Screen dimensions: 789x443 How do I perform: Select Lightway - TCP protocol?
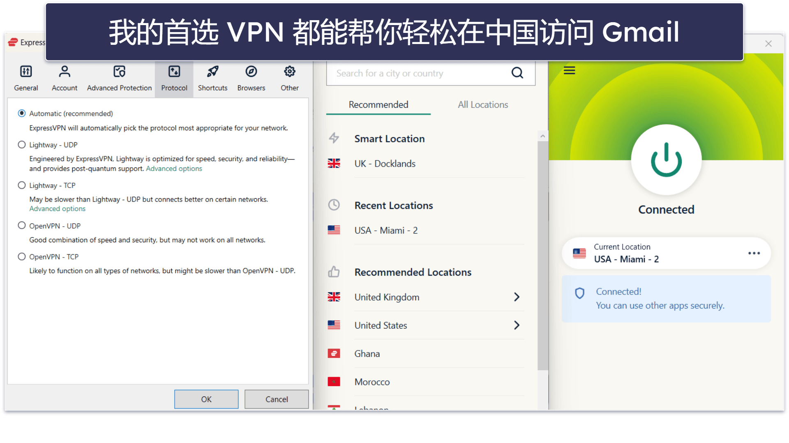[x=22, y=185]
